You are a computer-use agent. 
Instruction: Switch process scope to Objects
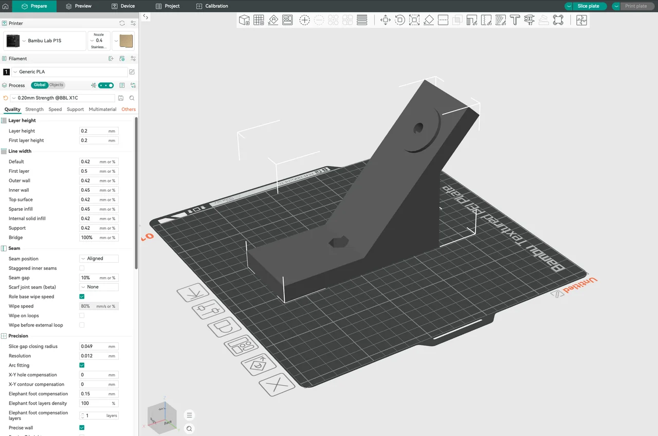pos(56,85)
